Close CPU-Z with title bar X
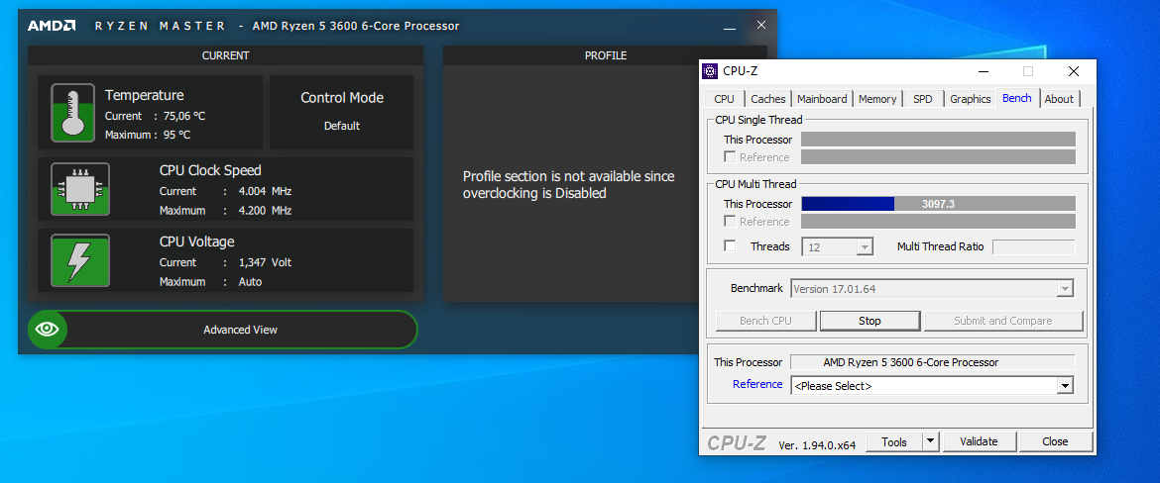 (x=1074, y=71)
